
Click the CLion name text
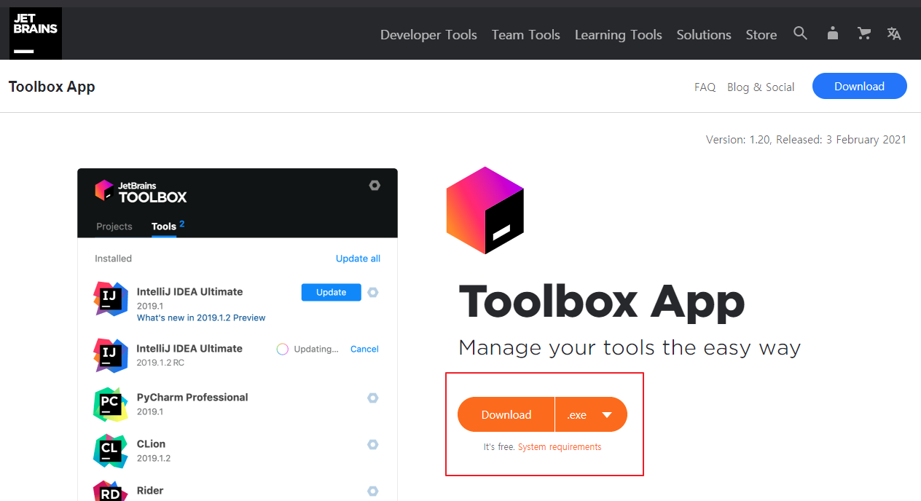point(151,443)
